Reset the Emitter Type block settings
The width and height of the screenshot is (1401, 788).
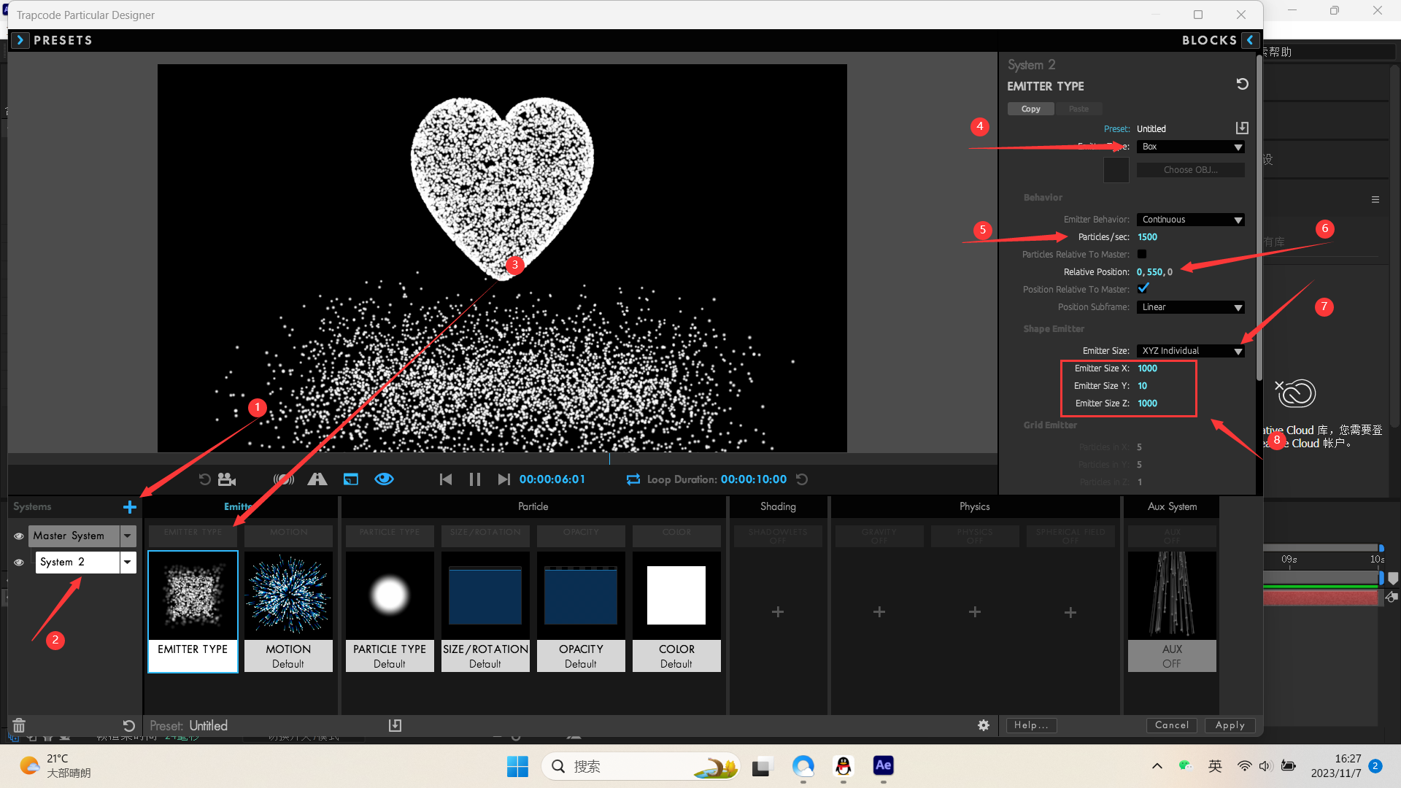tap(1242, 85)
